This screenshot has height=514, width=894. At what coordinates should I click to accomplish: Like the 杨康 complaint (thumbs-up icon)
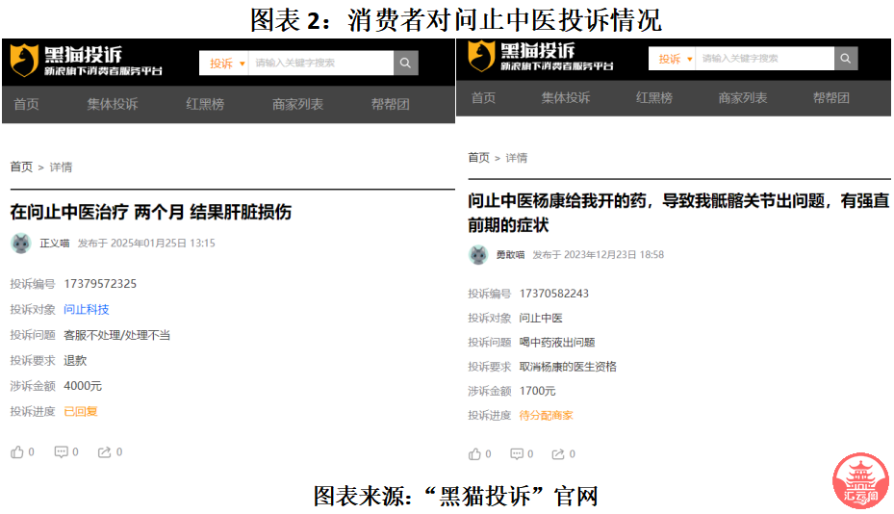474,454
